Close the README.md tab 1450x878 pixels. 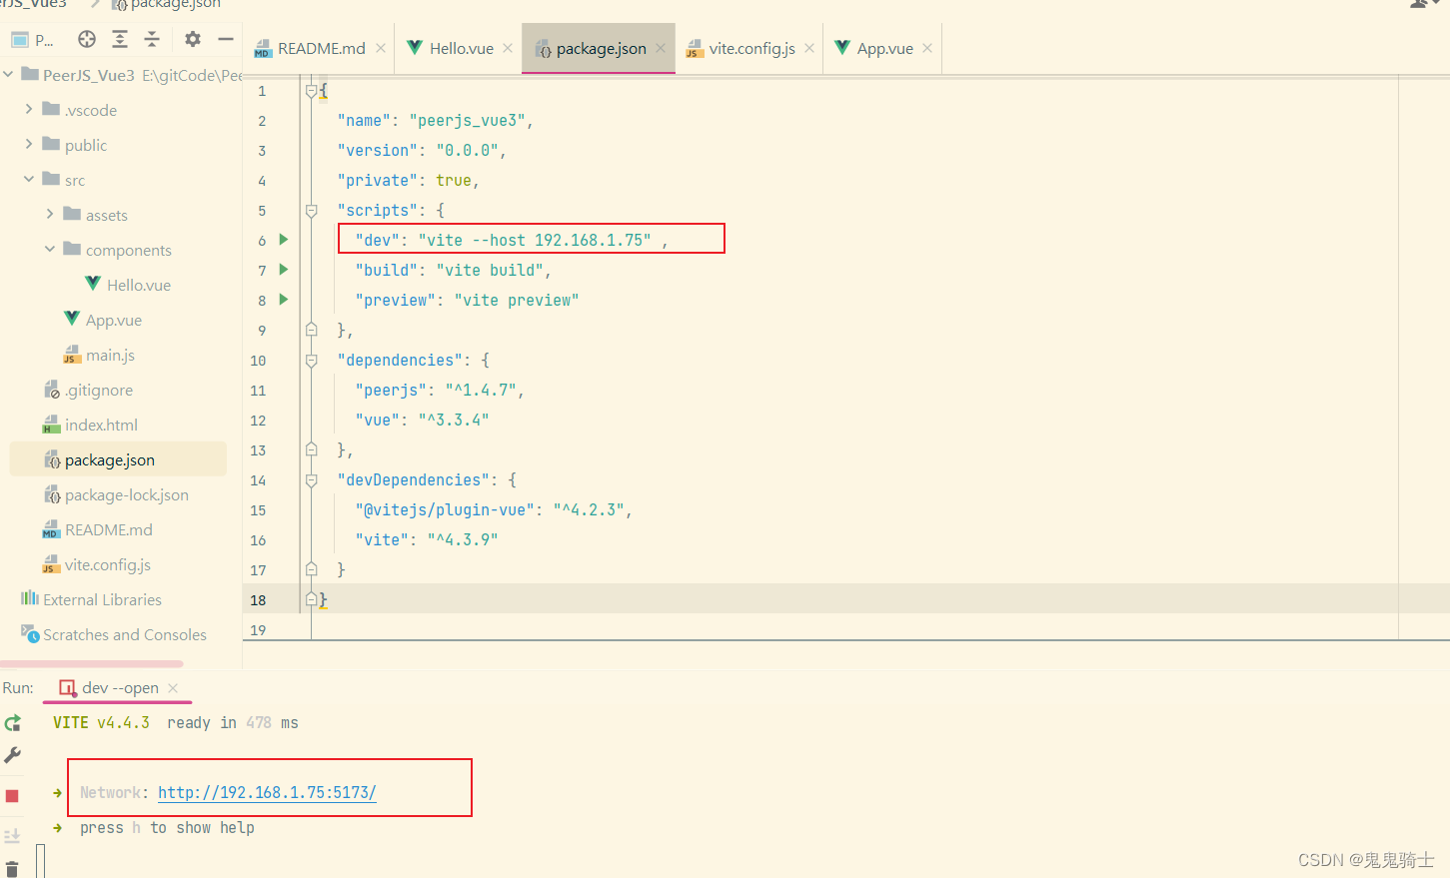click(381, 48)
